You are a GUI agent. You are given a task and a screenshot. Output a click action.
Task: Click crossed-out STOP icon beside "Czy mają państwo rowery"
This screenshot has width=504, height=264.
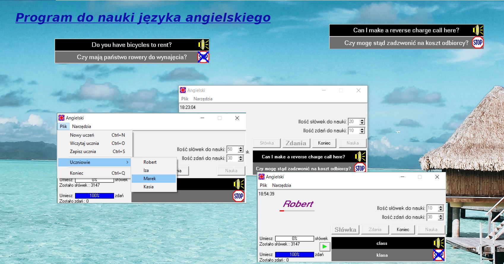[x=203, y=57]
